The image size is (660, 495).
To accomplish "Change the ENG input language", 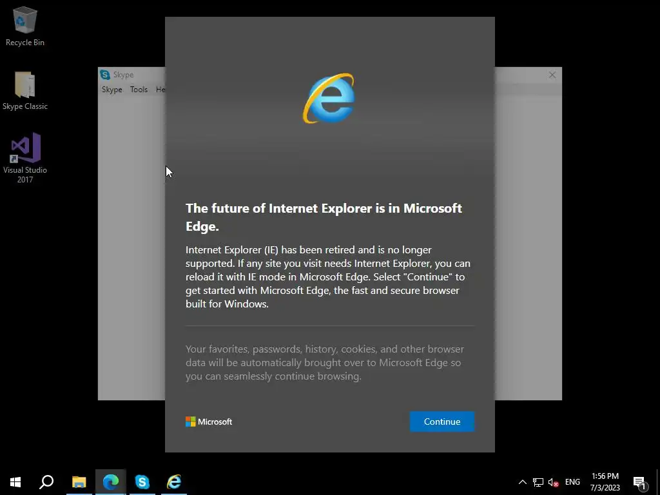I will [572, 482].
